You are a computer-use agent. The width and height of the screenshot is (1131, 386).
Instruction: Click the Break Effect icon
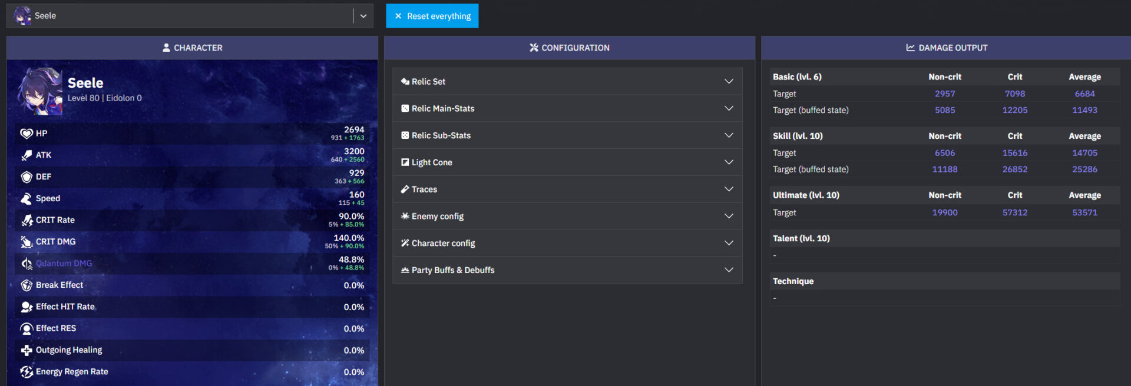[27, 285]
